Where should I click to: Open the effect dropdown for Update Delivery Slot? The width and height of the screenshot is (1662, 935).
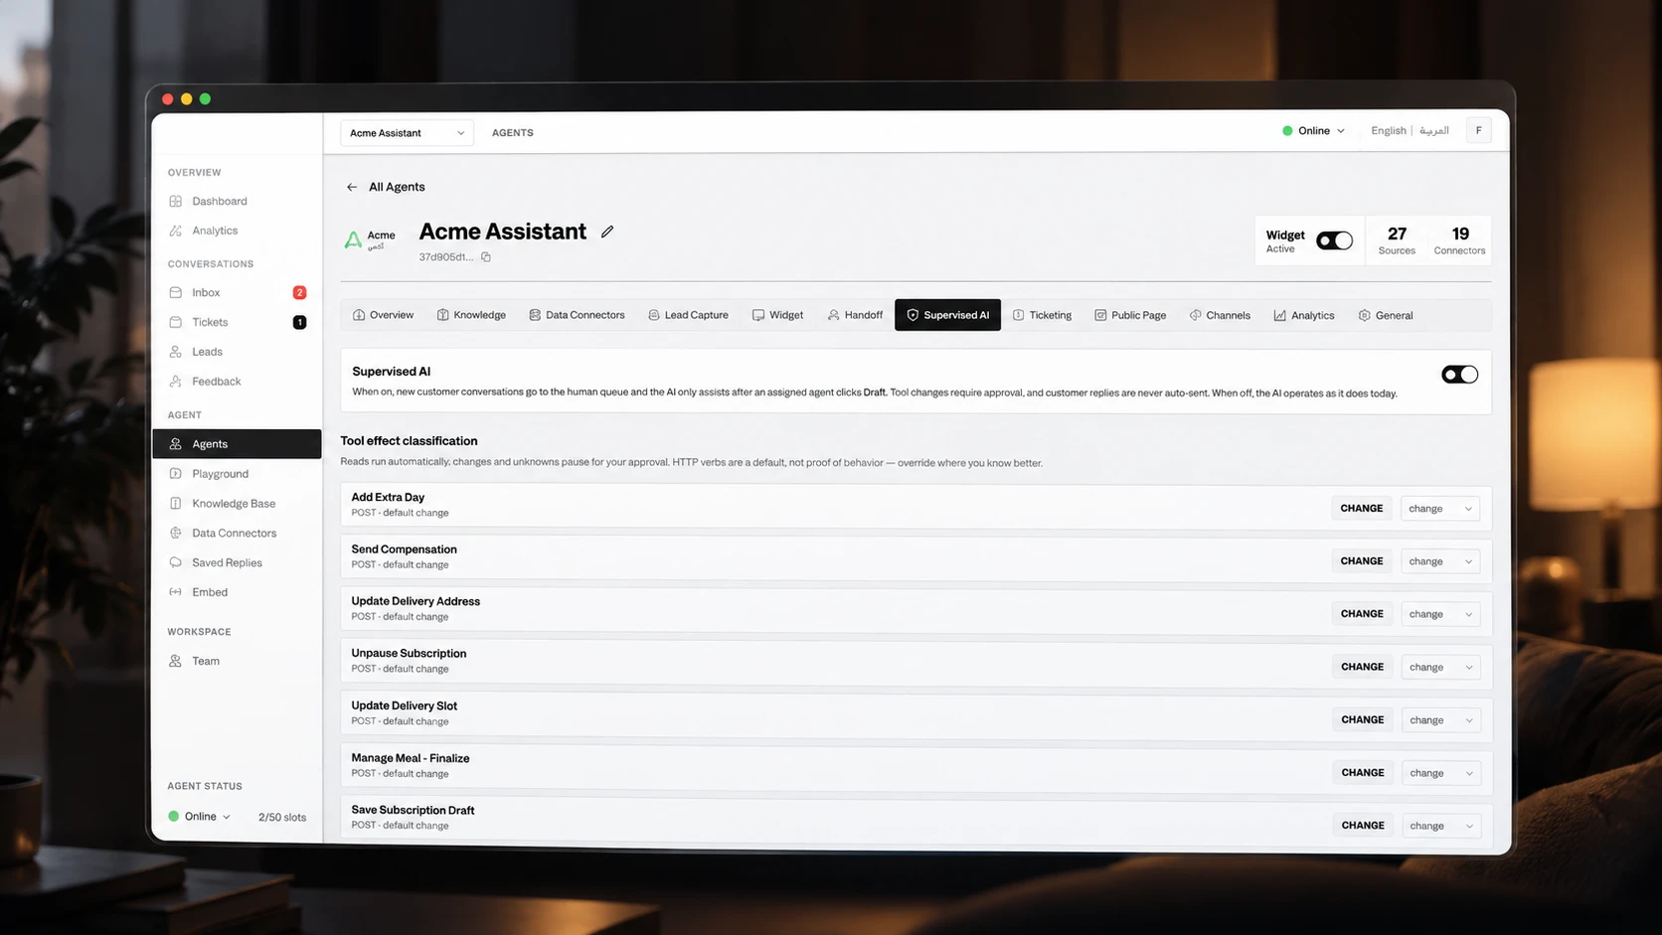1440,720
